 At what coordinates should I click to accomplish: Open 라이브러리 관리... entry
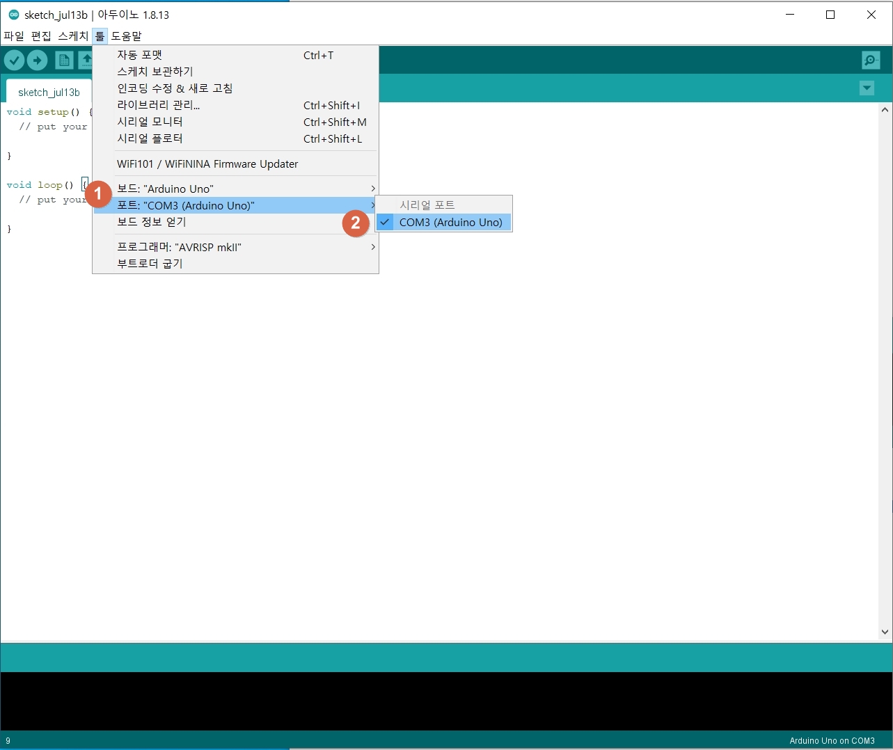[x=236, y=105]
